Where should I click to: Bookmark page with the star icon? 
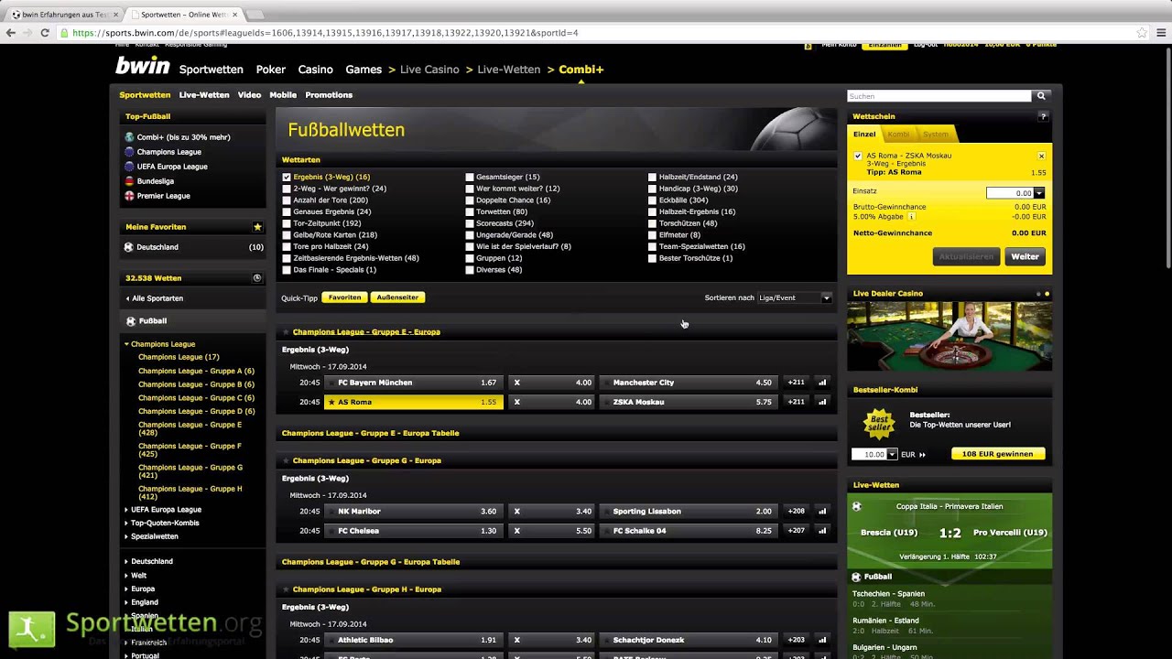(x=1141, y=33)
